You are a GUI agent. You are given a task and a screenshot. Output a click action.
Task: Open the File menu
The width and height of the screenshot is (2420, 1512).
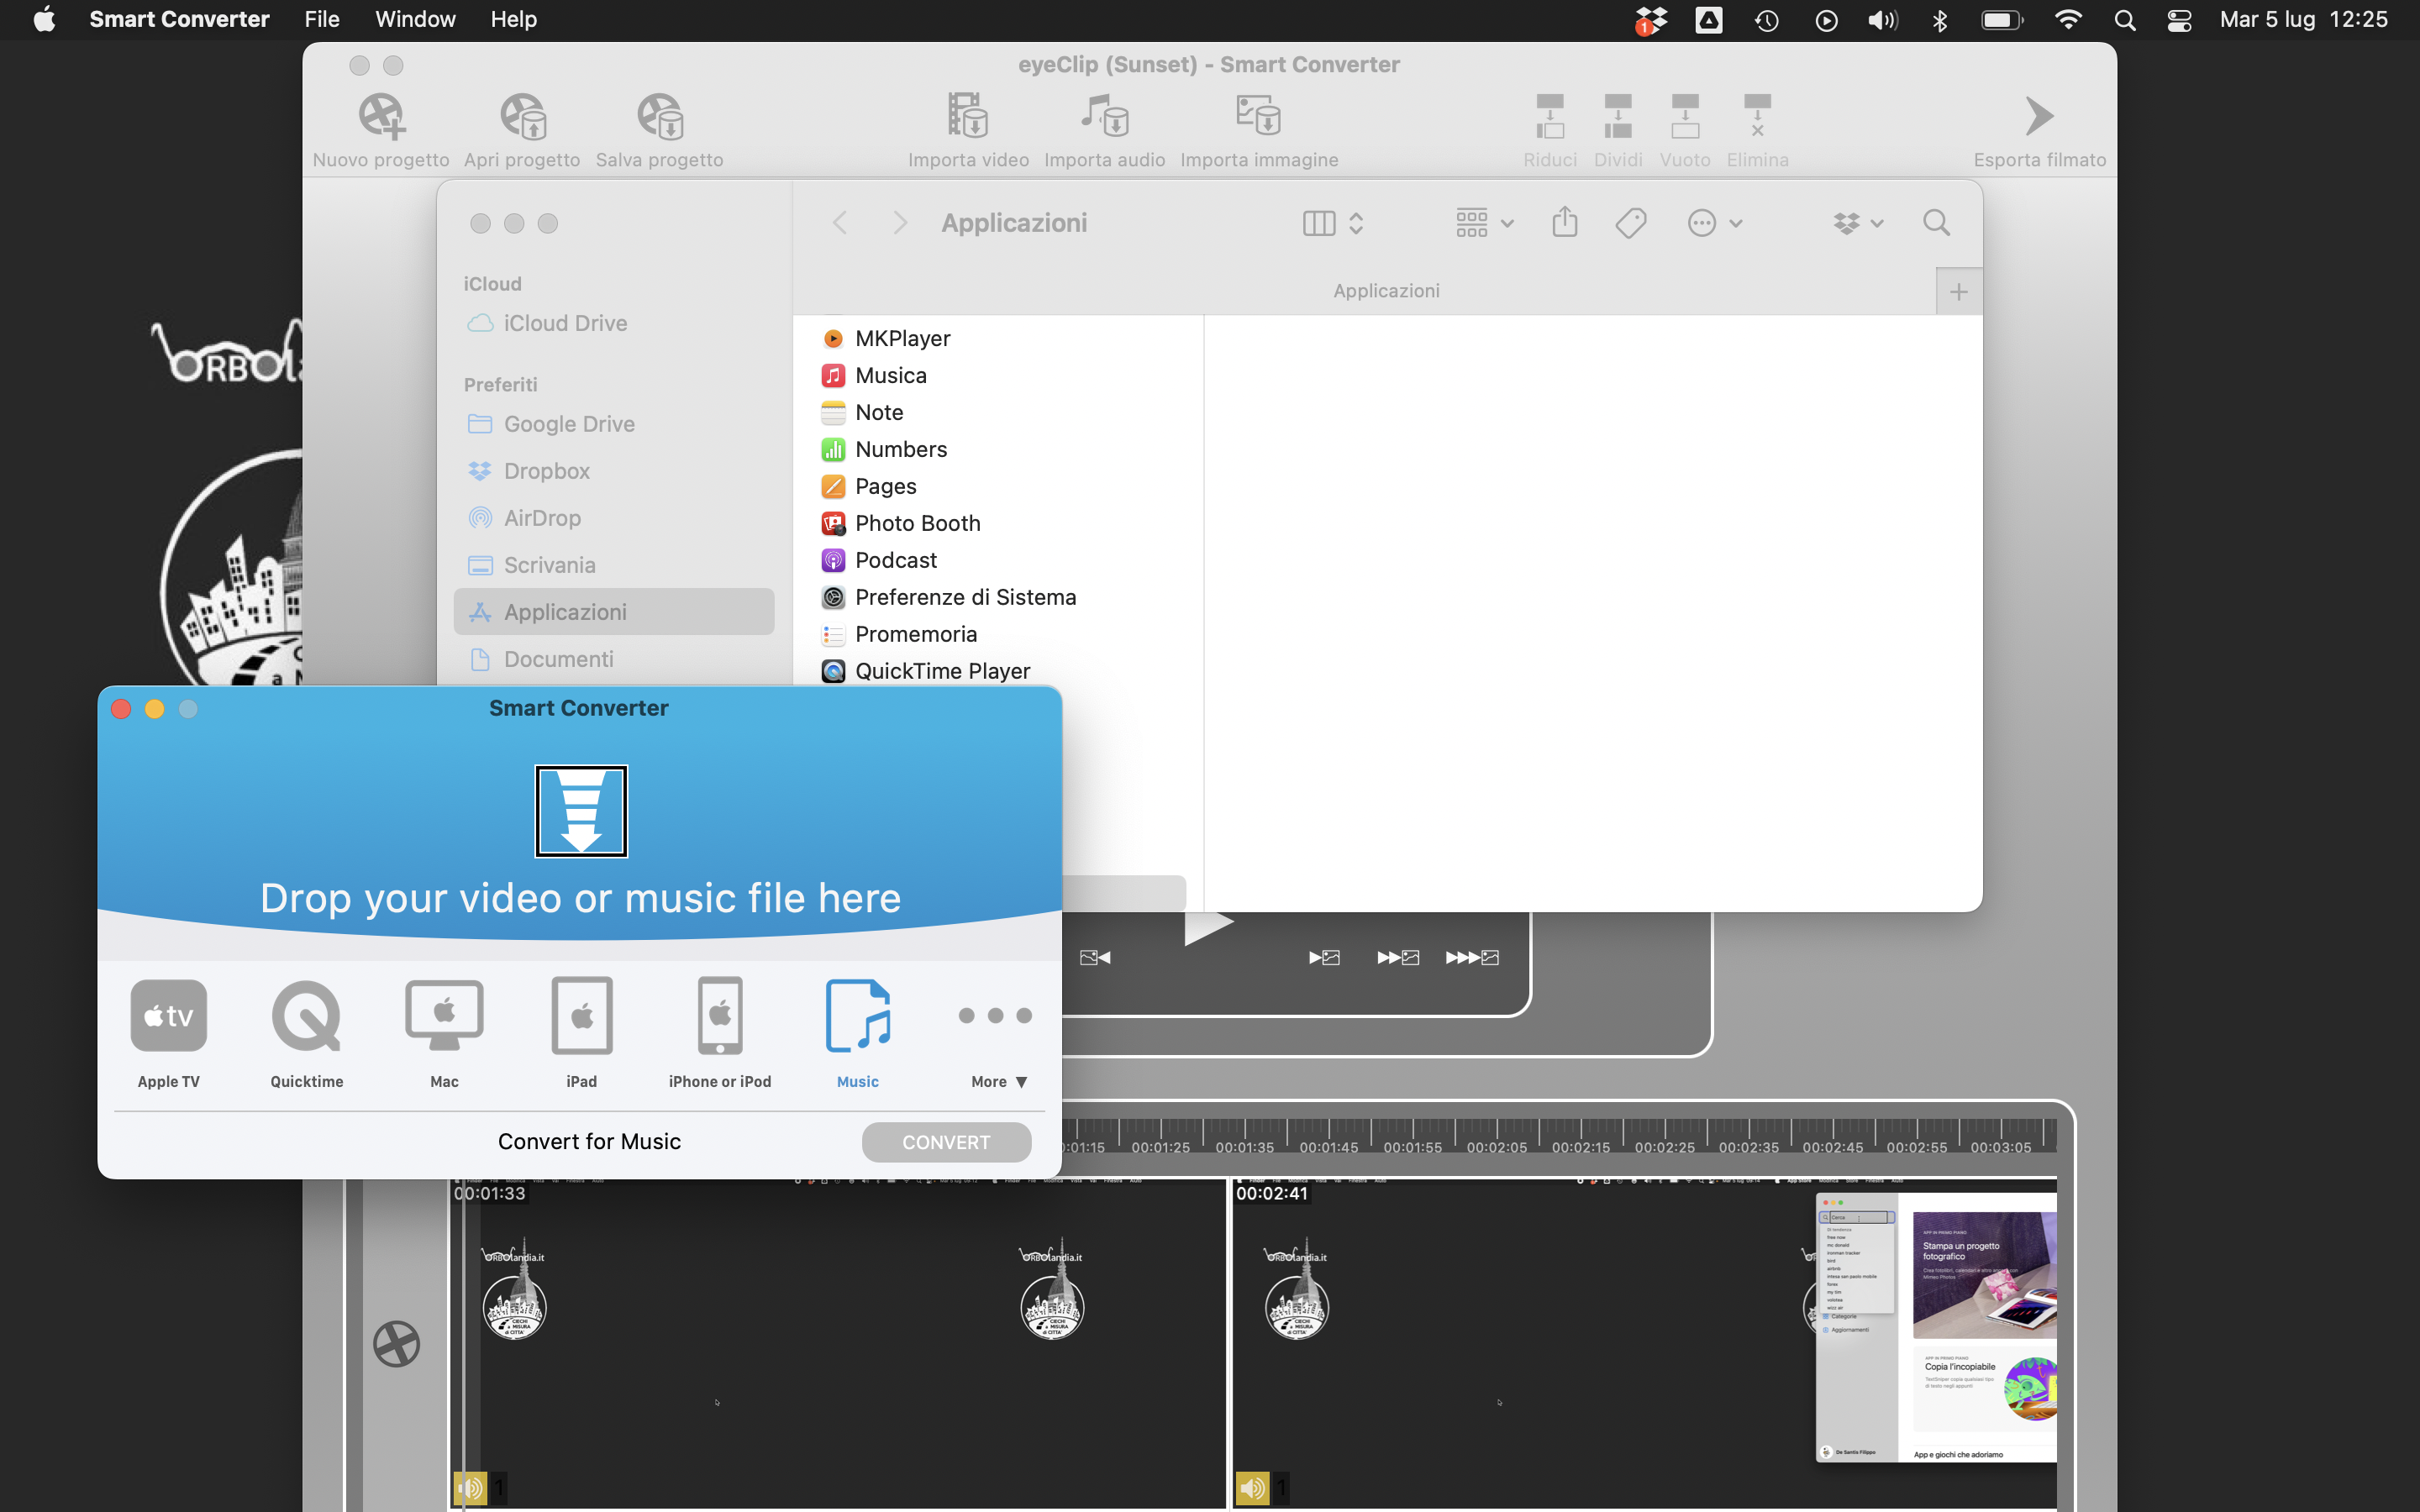coord(322,19)
